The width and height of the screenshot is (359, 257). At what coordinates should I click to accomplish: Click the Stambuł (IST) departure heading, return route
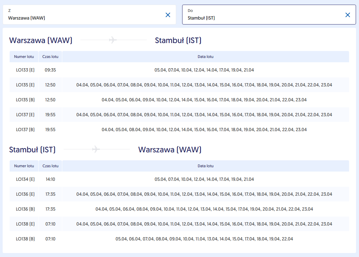pos(32,150)
